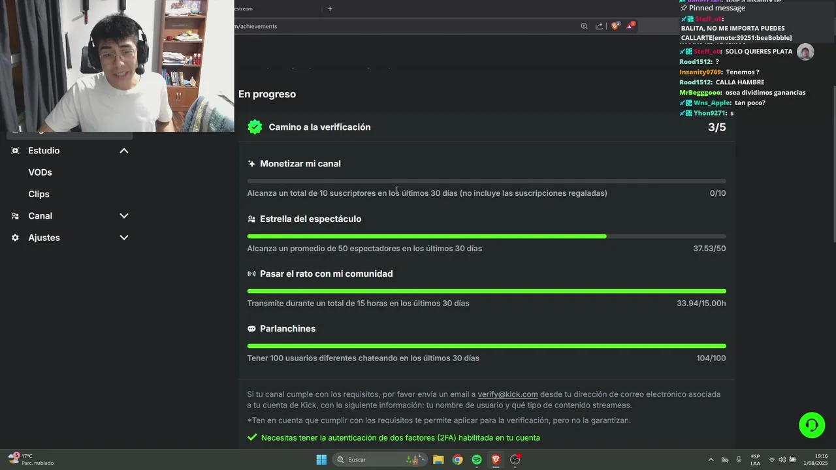Click the Monetizar mi canal progress bar
Screen dimensions: 836x470
[x=487, y=181]
